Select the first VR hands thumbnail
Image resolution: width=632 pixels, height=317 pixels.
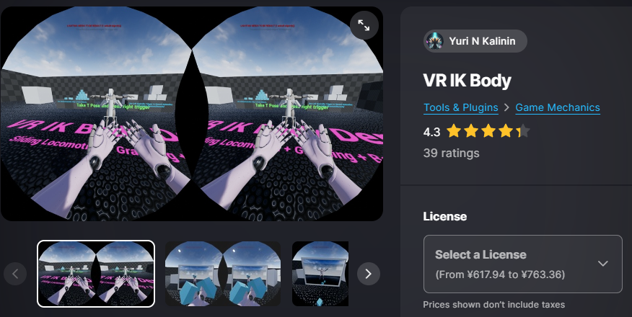96,274
